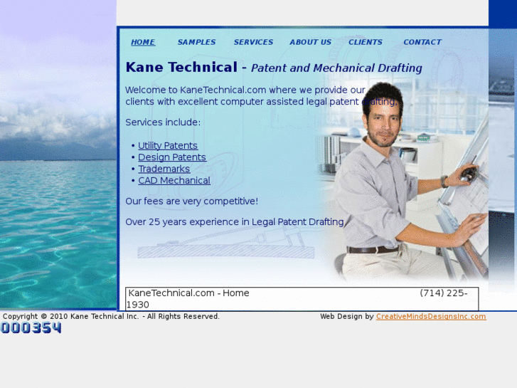Click the 'Services include:' text
This screenshot has height=388, width=517.
163,122
